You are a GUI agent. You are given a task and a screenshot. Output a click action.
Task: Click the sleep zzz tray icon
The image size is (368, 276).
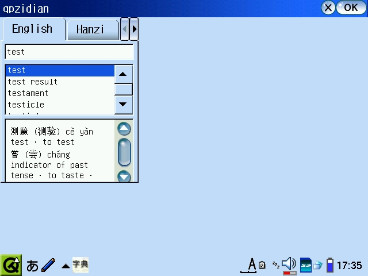(x=275, y=265)
